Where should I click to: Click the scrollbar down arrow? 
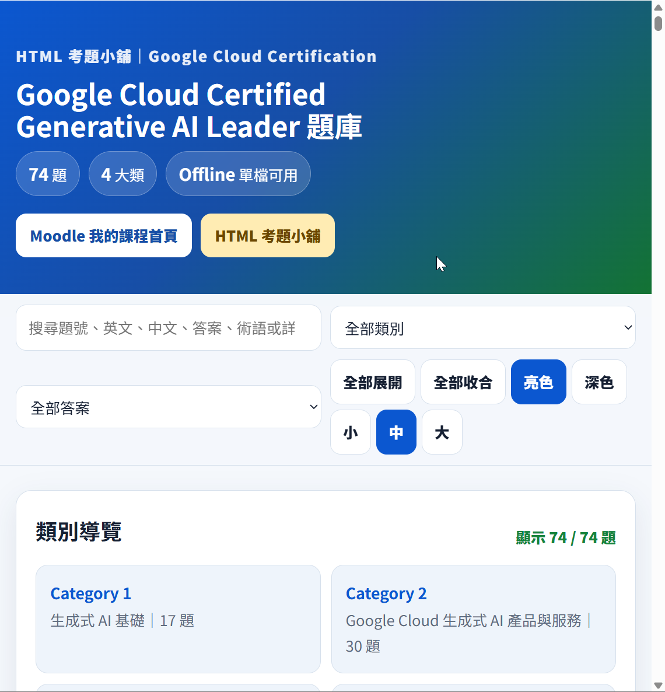click(658, 686)
